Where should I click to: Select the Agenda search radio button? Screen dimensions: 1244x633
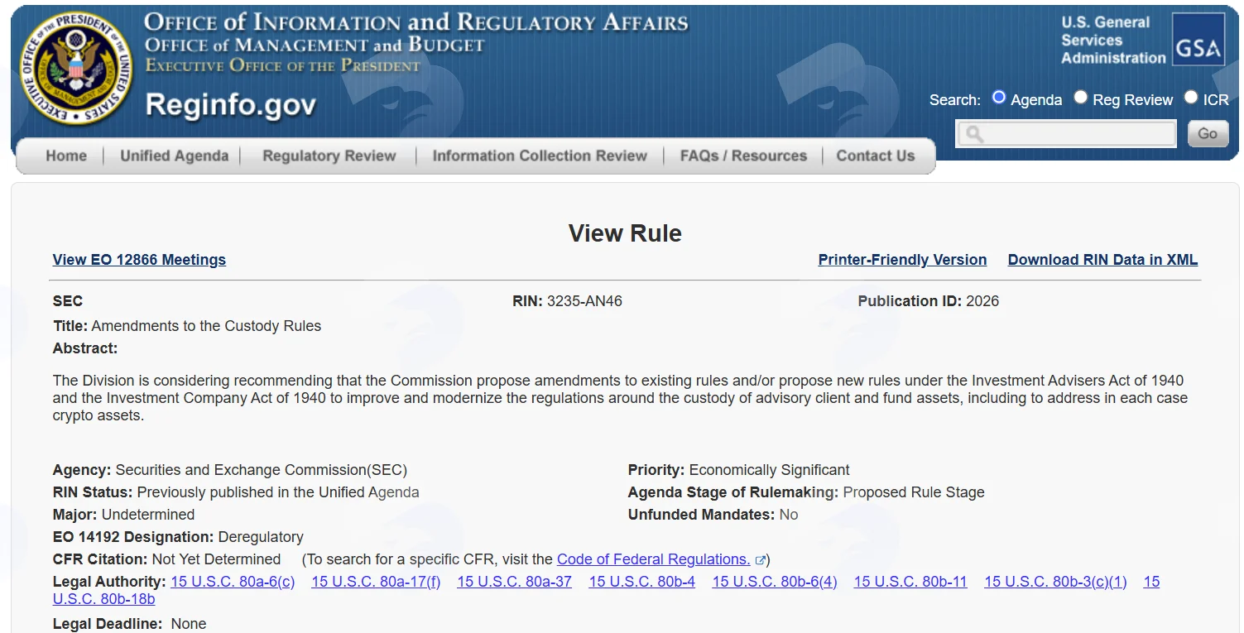999,98
